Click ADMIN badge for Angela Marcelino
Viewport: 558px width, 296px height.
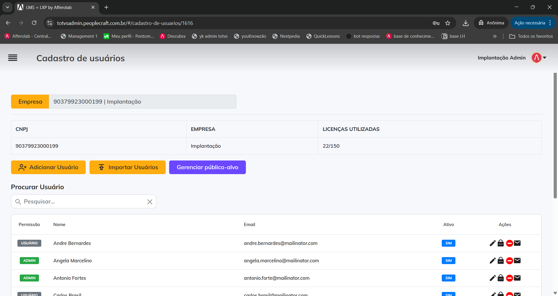pos(29,261)
